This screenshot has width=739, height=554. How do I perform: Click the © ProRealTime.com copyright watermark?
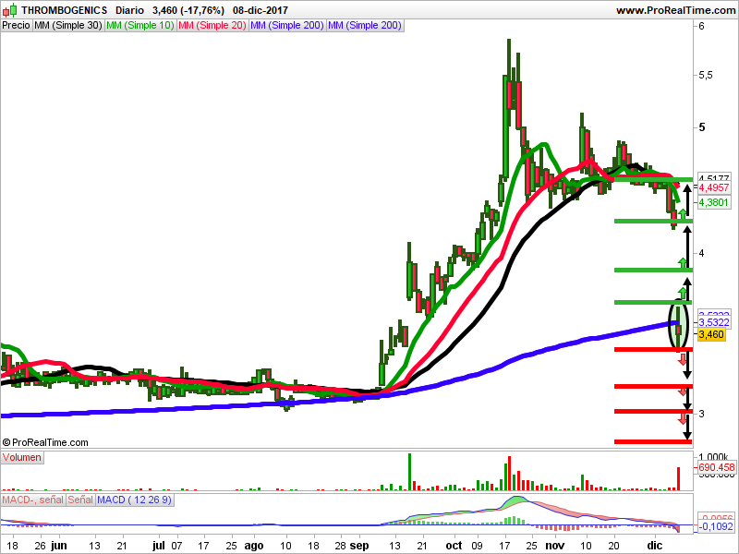click(x=45, y=442)
